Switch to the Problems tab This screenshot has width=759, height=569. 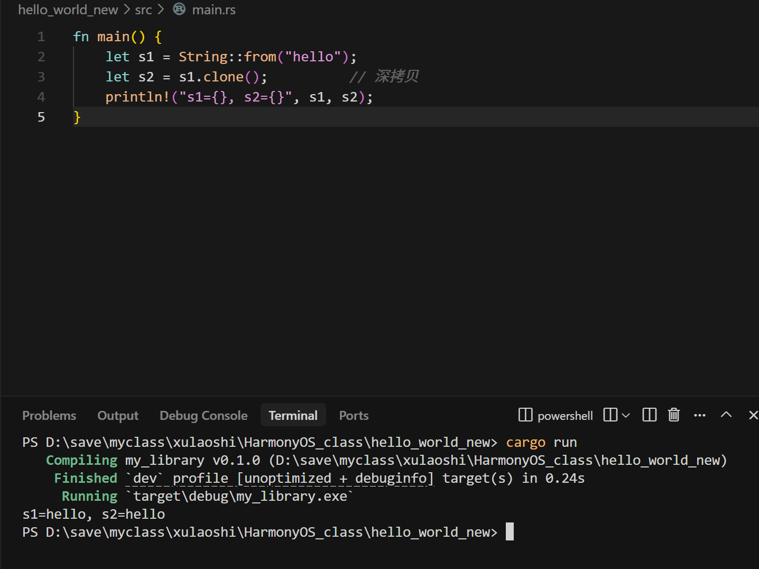[49, 416]
